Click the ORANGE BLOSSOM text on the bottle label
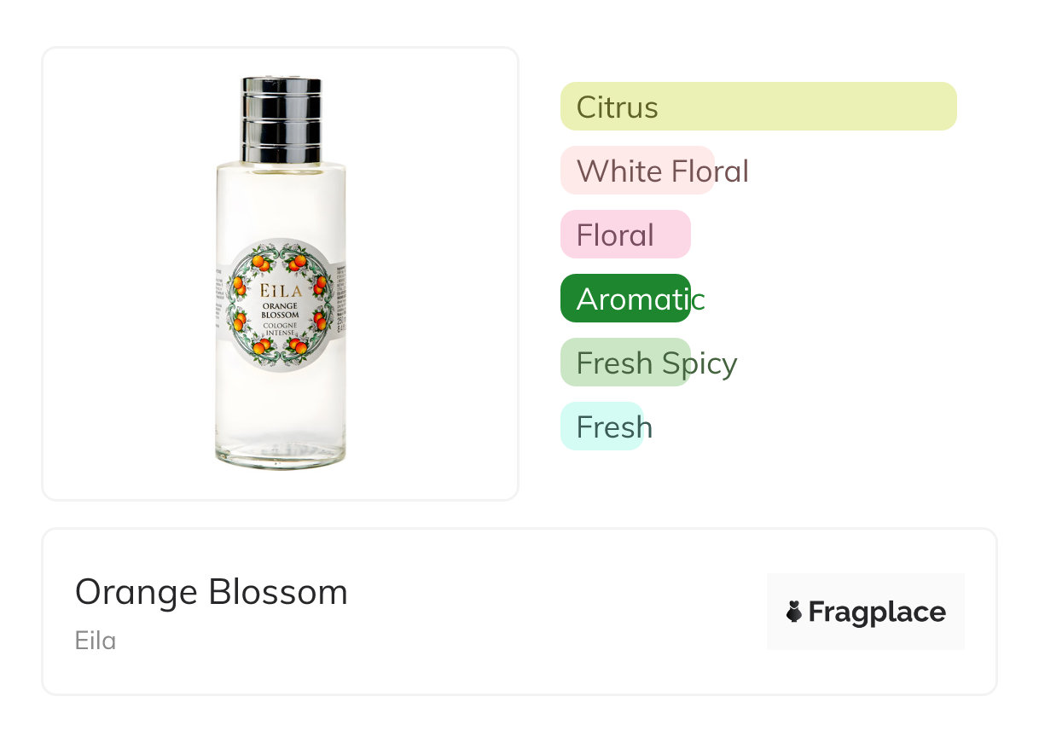 click(x=280, y=310)
